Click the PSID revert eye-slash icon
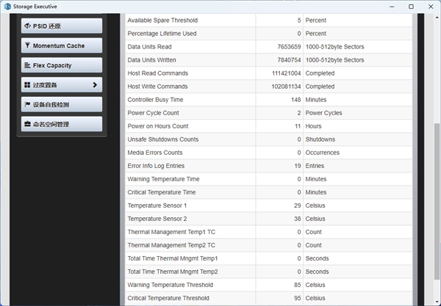441x306 pixels. (27, 26)
